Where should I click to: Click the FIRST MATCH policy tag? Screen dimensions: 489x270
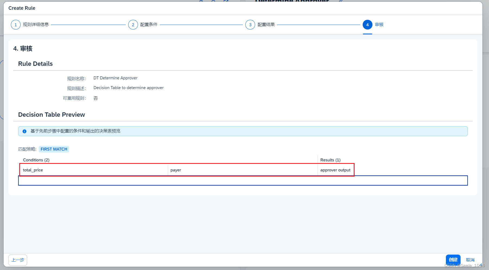tap(54, 149)
